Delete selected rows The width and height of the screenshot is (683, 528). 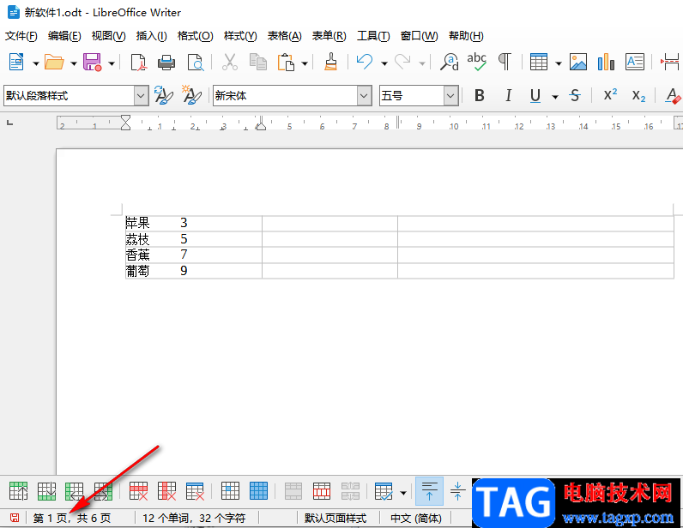pyautogui.click(x=138, y=491)
